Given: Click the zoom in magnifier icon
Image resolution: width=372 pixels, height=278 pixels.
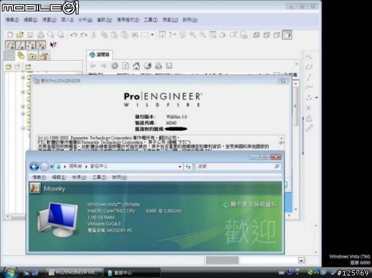Looking at the screenshot, I should [192, 35].
